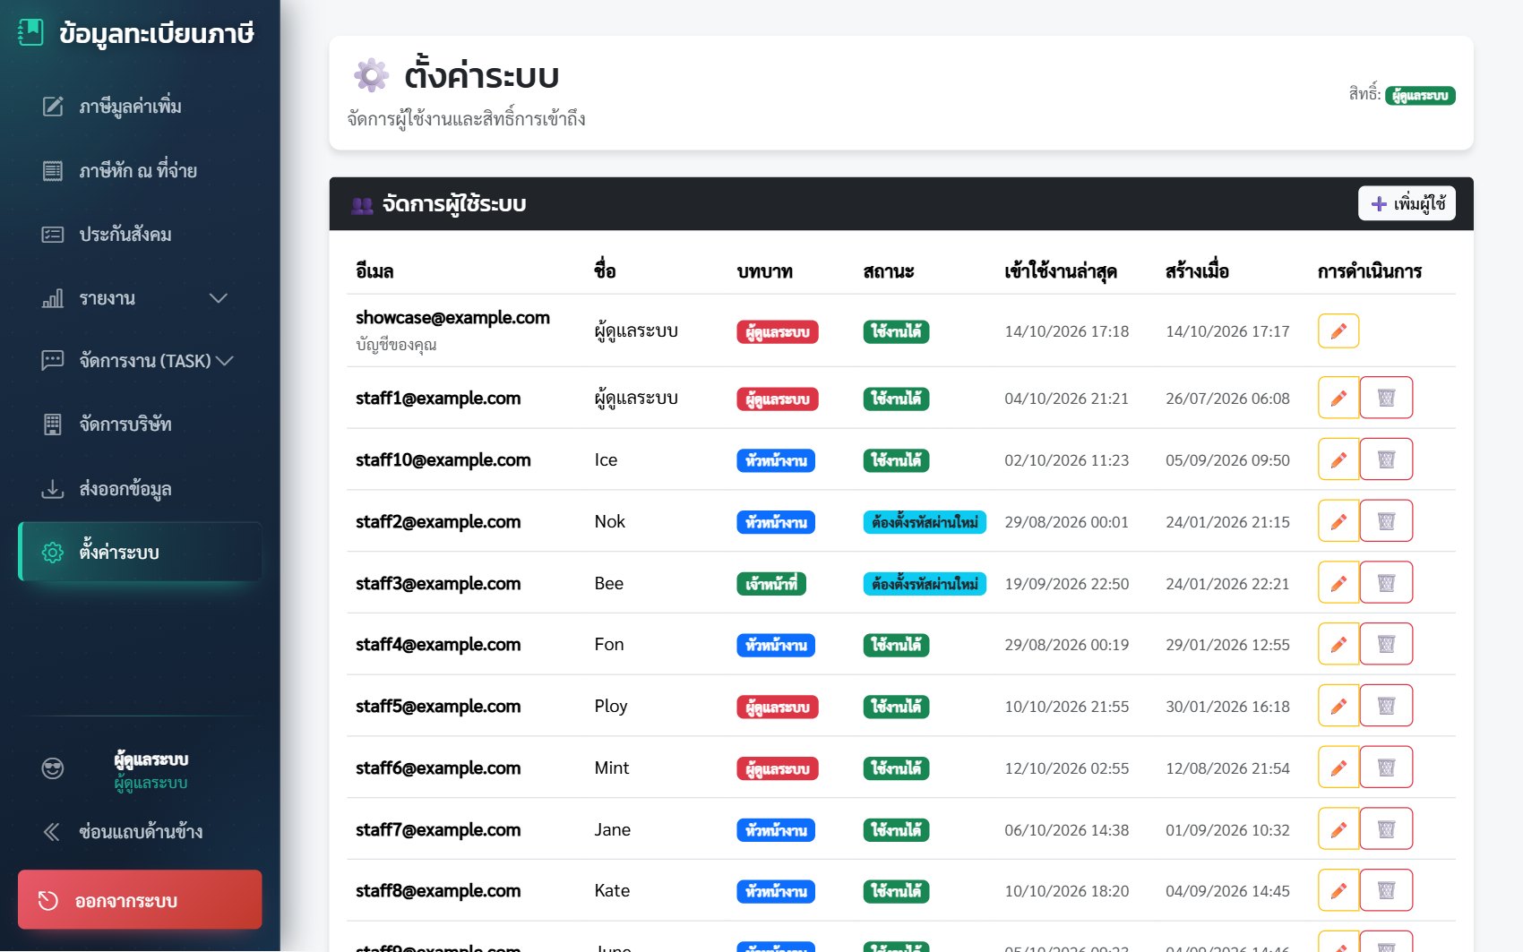Click the red ออกจากระบบ logout button

tap(140, 900)
